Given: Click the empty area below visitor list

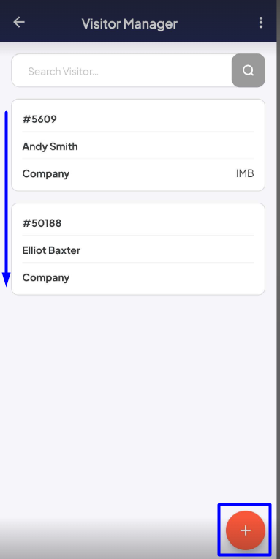Looking at the screenshot, I should coord(138,399).
